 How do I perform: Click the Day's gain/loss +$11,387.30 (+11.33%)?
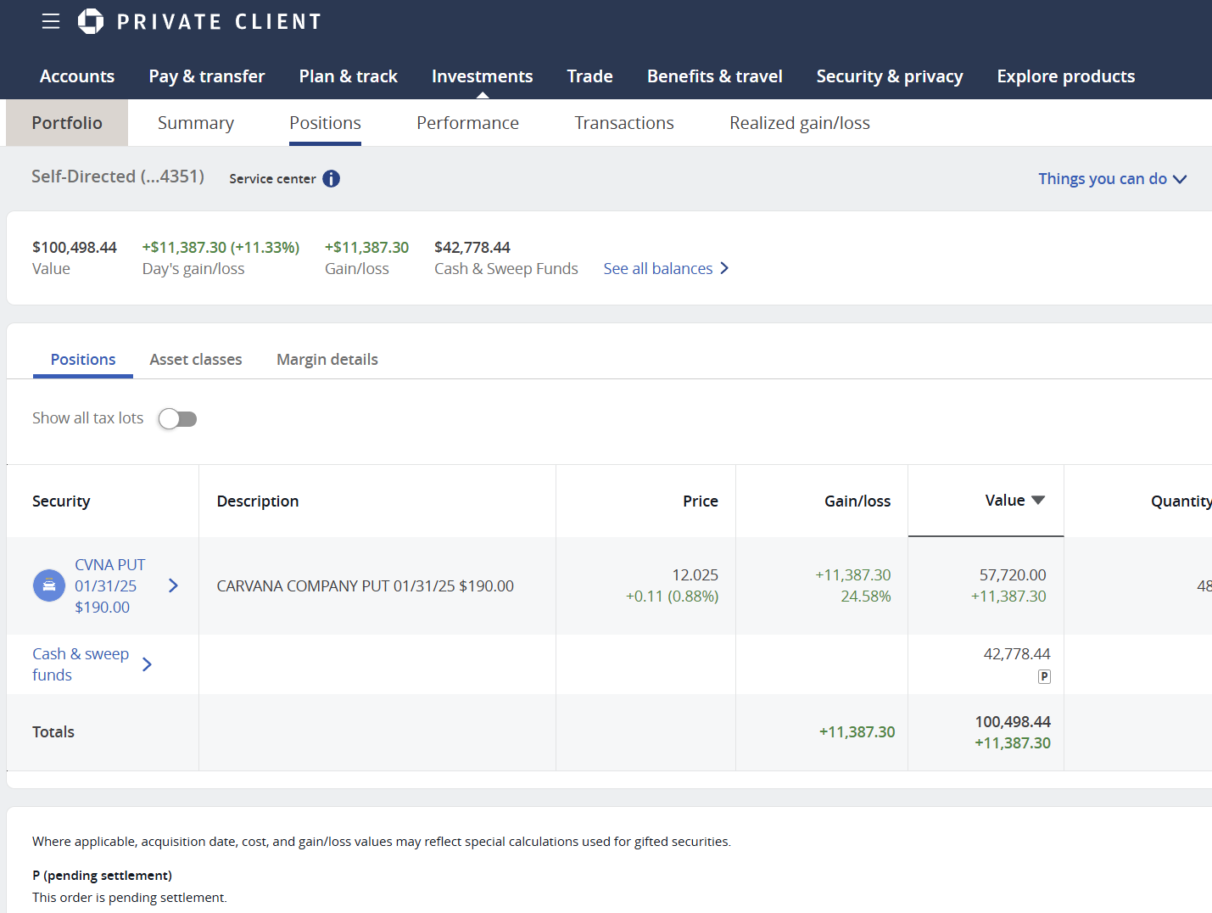pyautogui.click(x=221, y=248)
